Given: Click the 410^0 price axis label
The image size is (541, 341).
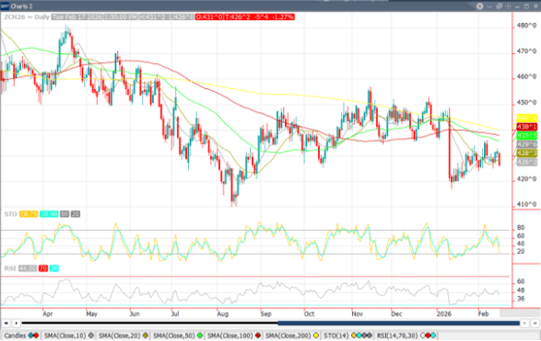Looking at the screenshot, I should tap(526, 204).
